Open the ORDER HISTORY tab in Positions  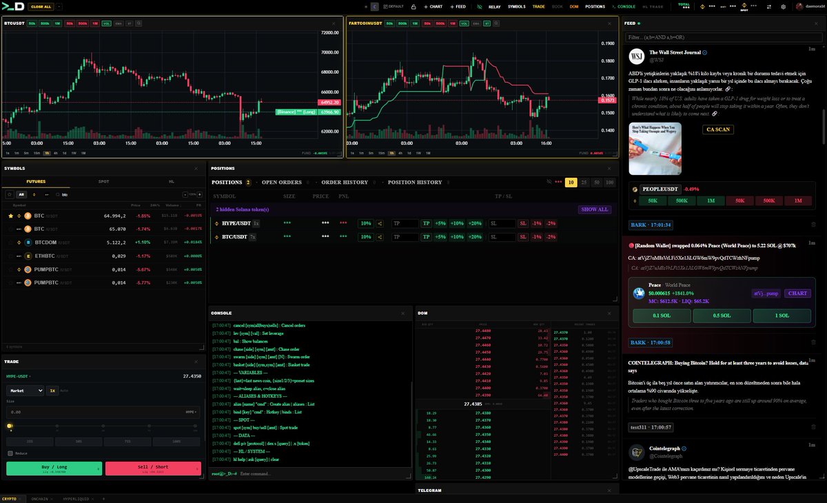(x=345, y=182)
